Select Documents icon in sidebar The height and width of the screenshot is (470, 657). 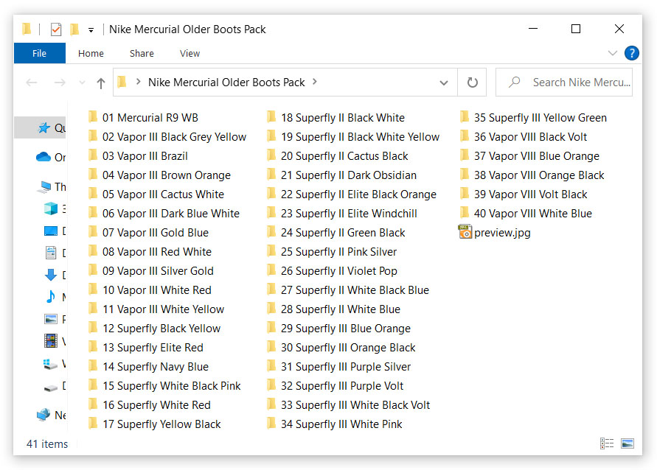(51, 253)
